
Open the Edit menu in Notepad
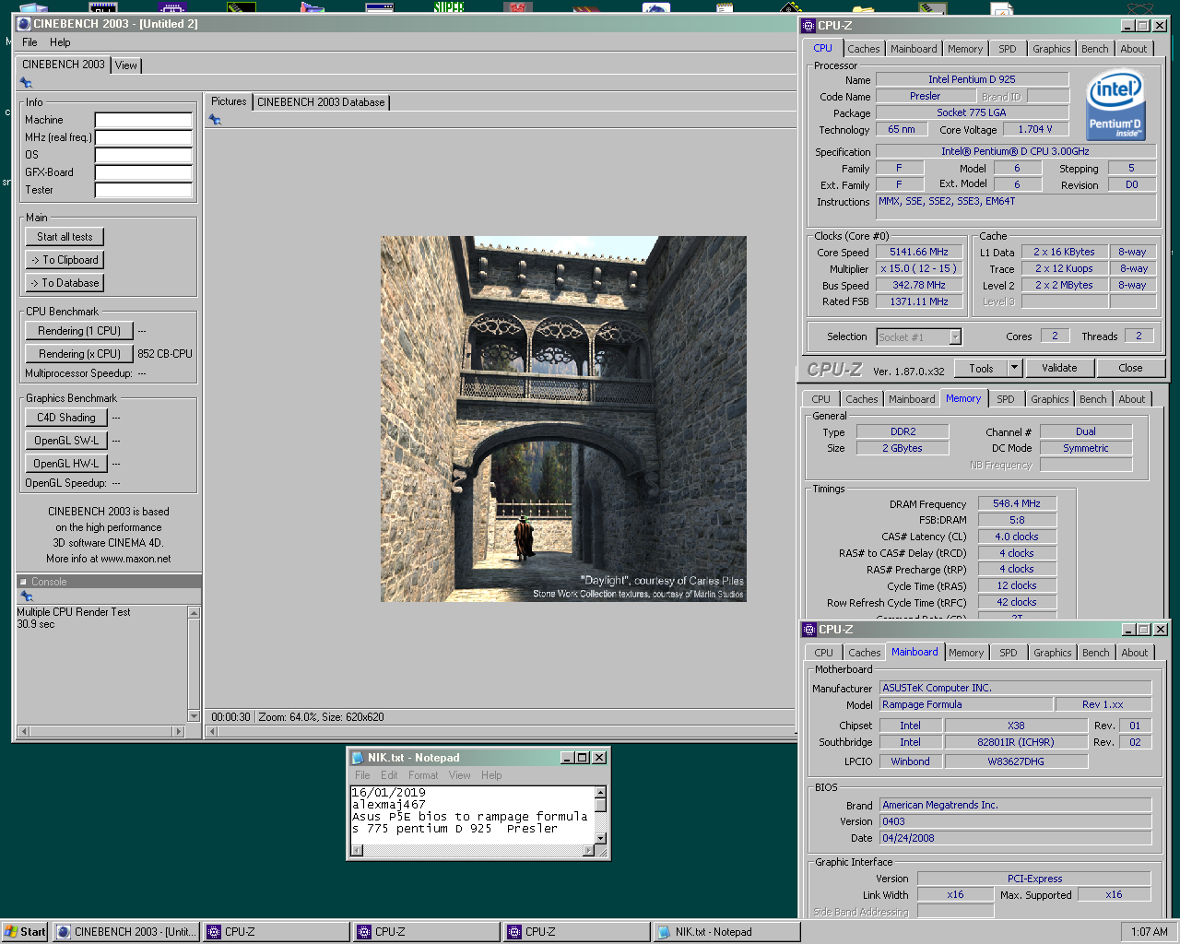tap(390, 775)
